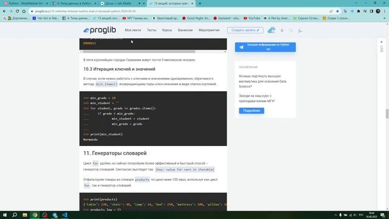This screenshot has width=389, height=219.
Task: Click the 11. Генераторы словарей heading
Action: [115, 153]
